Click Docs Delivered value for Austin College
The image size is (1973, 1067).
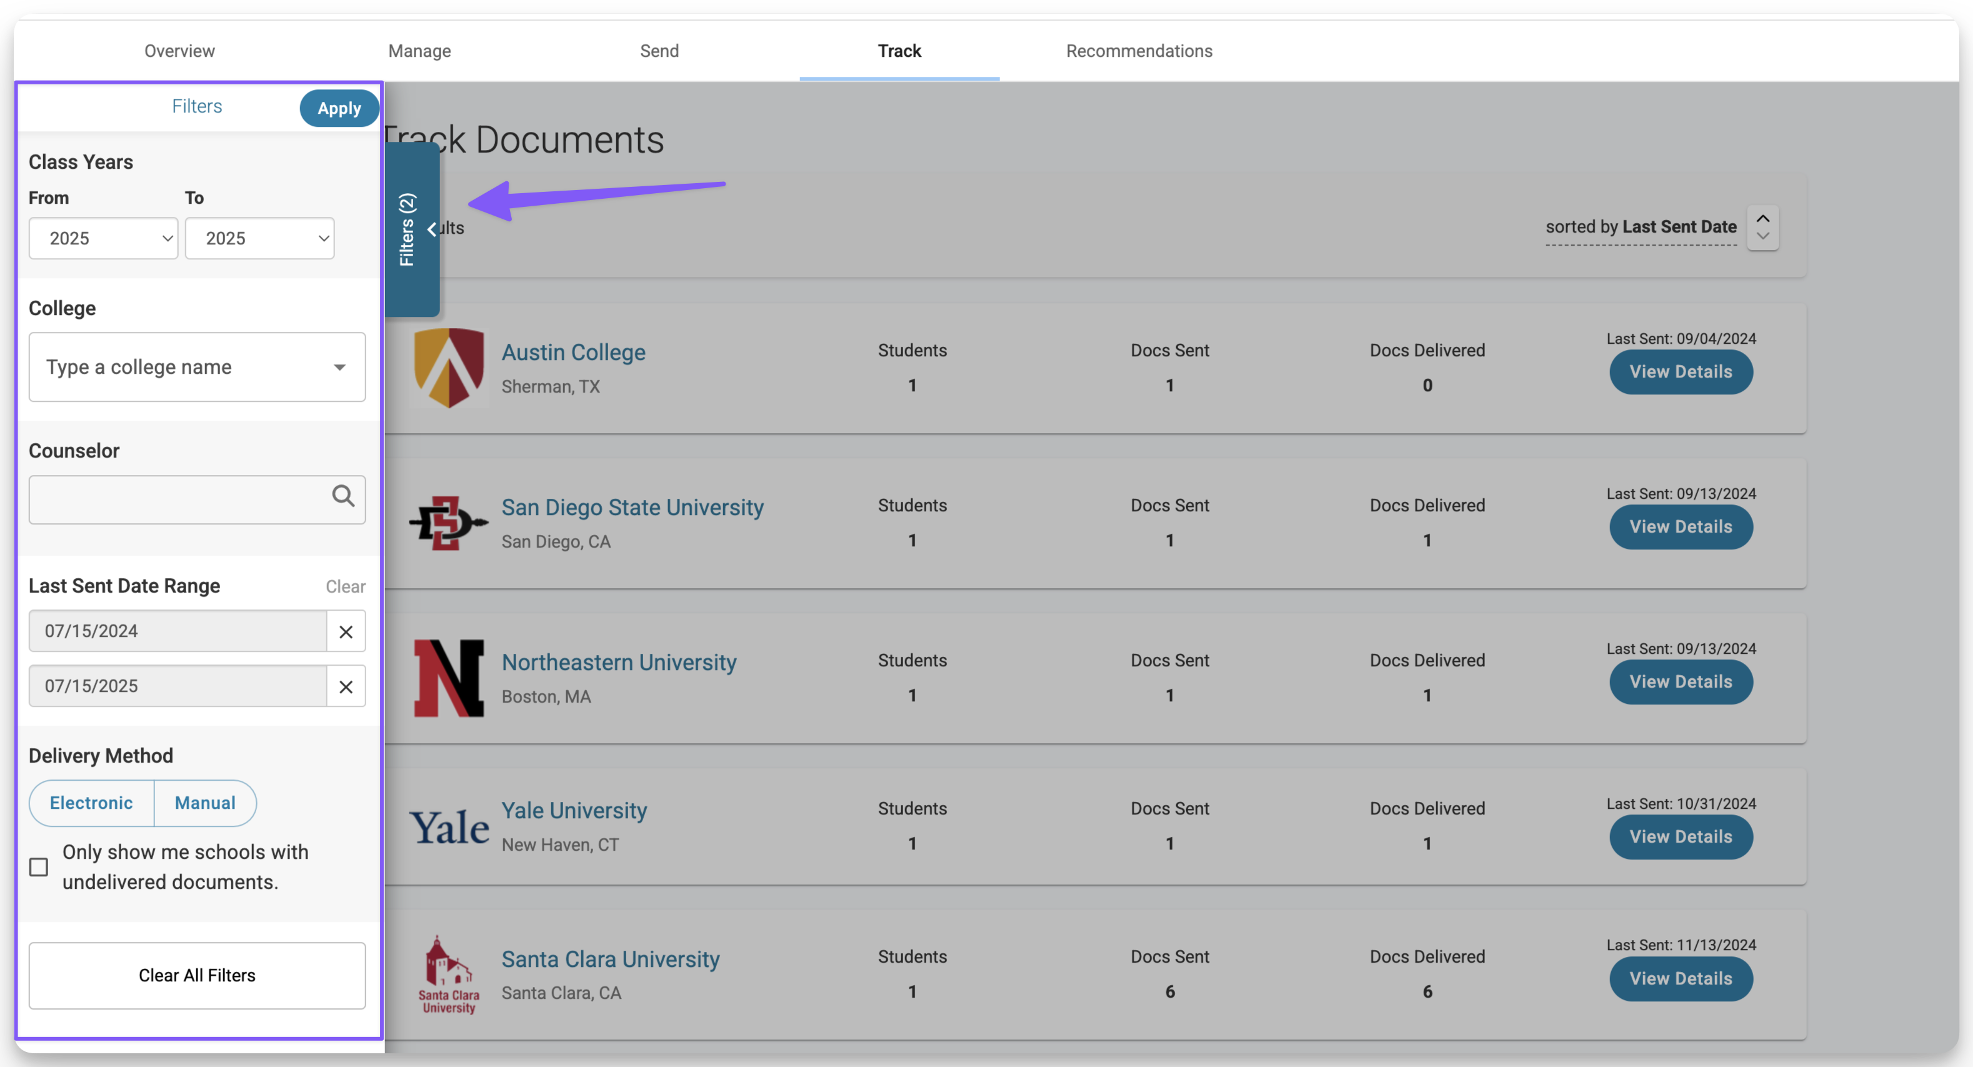pos(1427,385)
